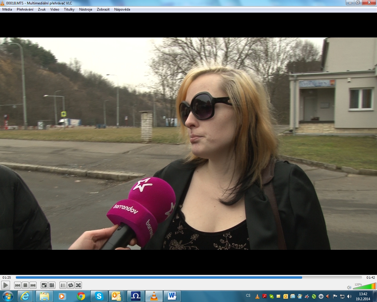This screenshot has width=377, height=302.
Task: Adjust the 120% volume slider
Action: point(364,286)
